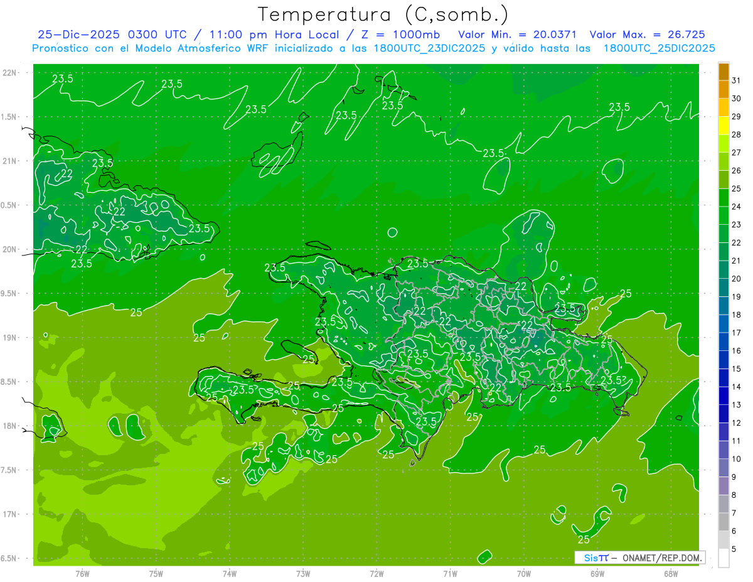Viewport: 753px width, 582px height.
Task: Select the '21' label on the colorbar
Action: tap(736, 261)
